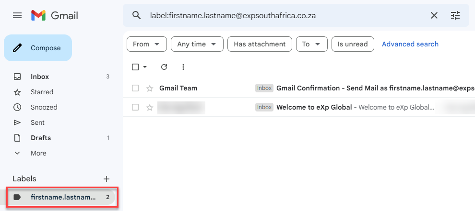Star the Gmail Team email
Viewport: 475px width, 211px height.
[x=150, y=88]
